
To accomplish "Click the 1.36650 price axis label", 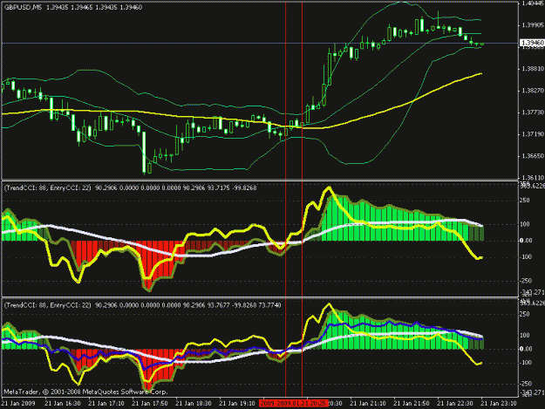I will (533, 156).
